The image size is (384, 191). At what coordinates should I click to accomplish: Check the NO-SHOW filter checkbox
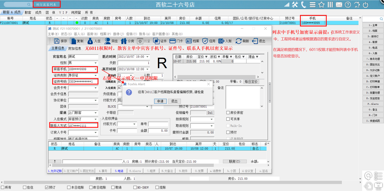click(x=135, y=187)
